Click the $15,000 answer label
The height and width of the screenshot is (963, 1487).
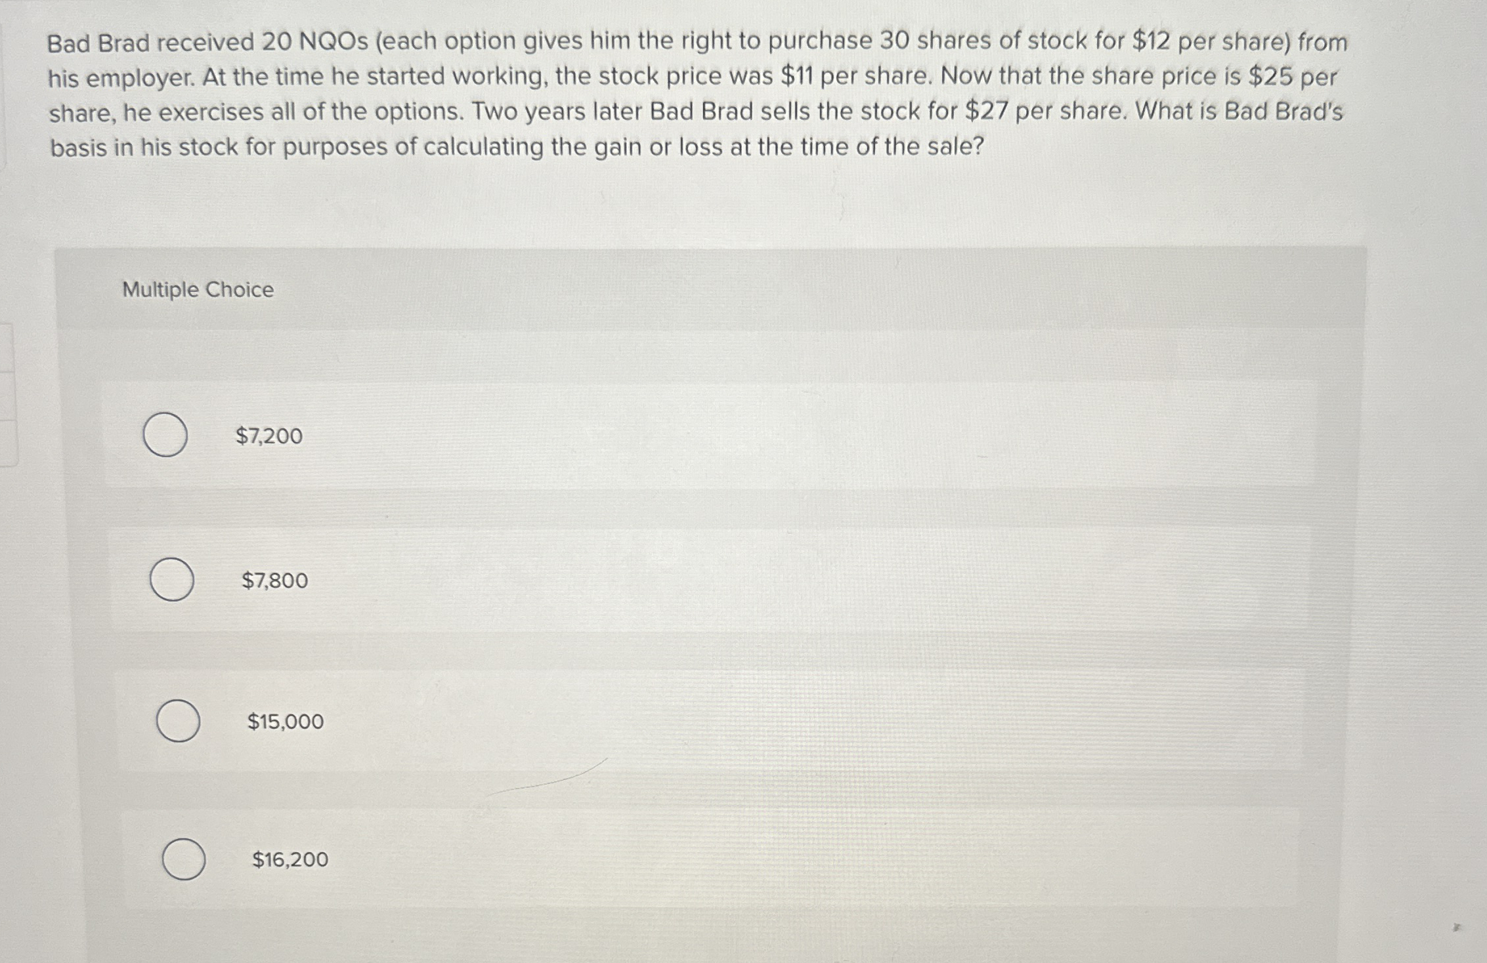(x=284, y=722)
